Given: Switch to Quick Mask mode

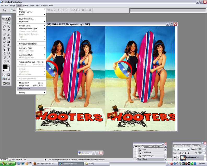Looking at the screenshot, I should pyautogui.click(x=8, y=75).
